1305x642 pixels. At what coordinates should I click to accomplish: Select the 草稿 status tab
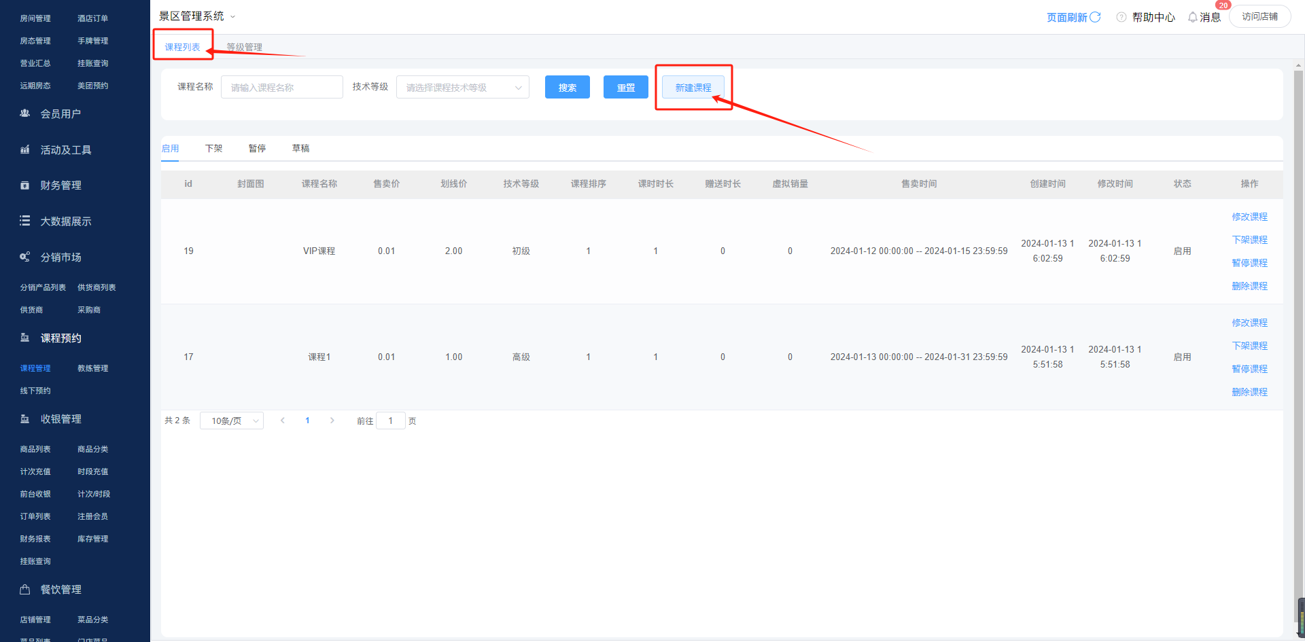point(300,148)
